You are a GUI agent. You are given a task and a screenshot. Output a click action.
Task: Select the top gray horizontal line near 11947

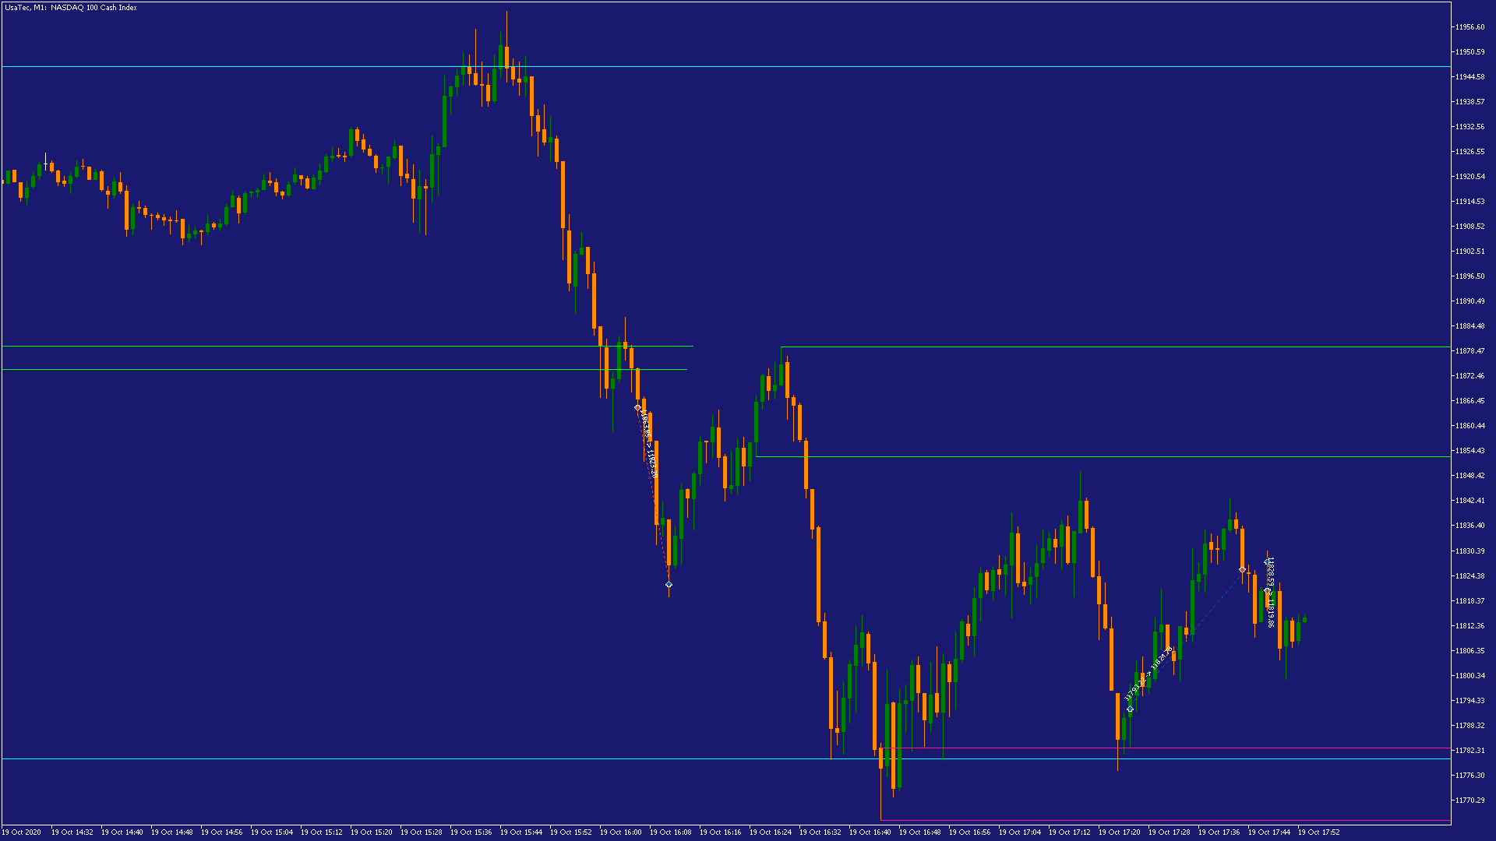point(234,67)
